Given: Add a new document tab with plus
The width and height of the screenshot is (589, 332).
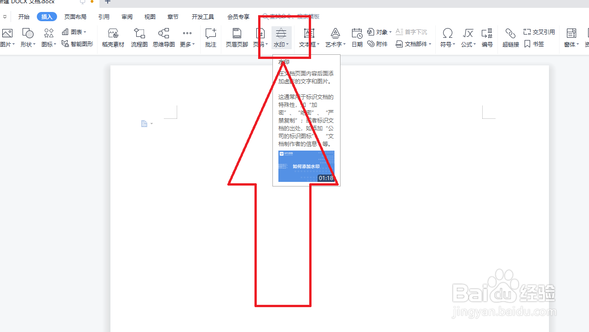Looking at the screenshot, I should [108, 2].
